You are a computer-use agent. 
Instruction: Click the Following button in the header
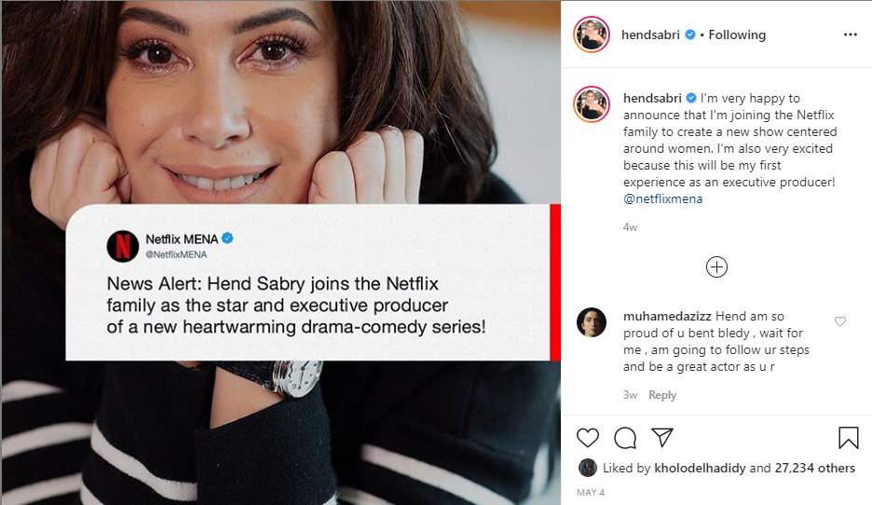pyautogui.click(x=737, y=34)
